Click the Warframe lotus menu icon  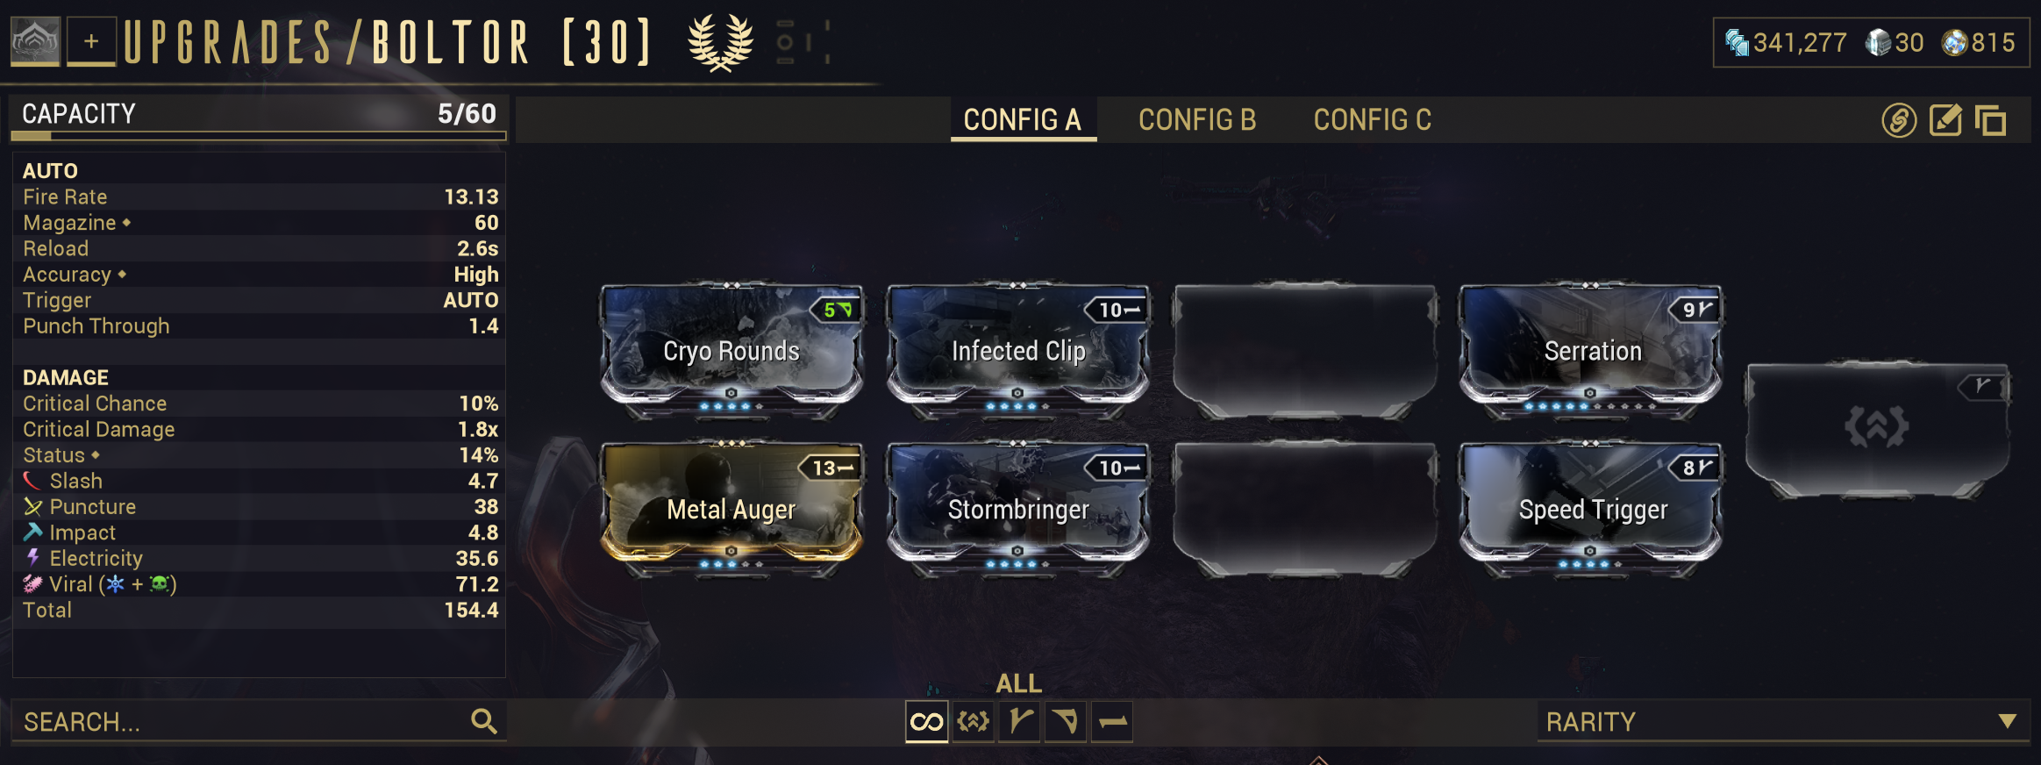pyautogui.click(x=35, y=41)
